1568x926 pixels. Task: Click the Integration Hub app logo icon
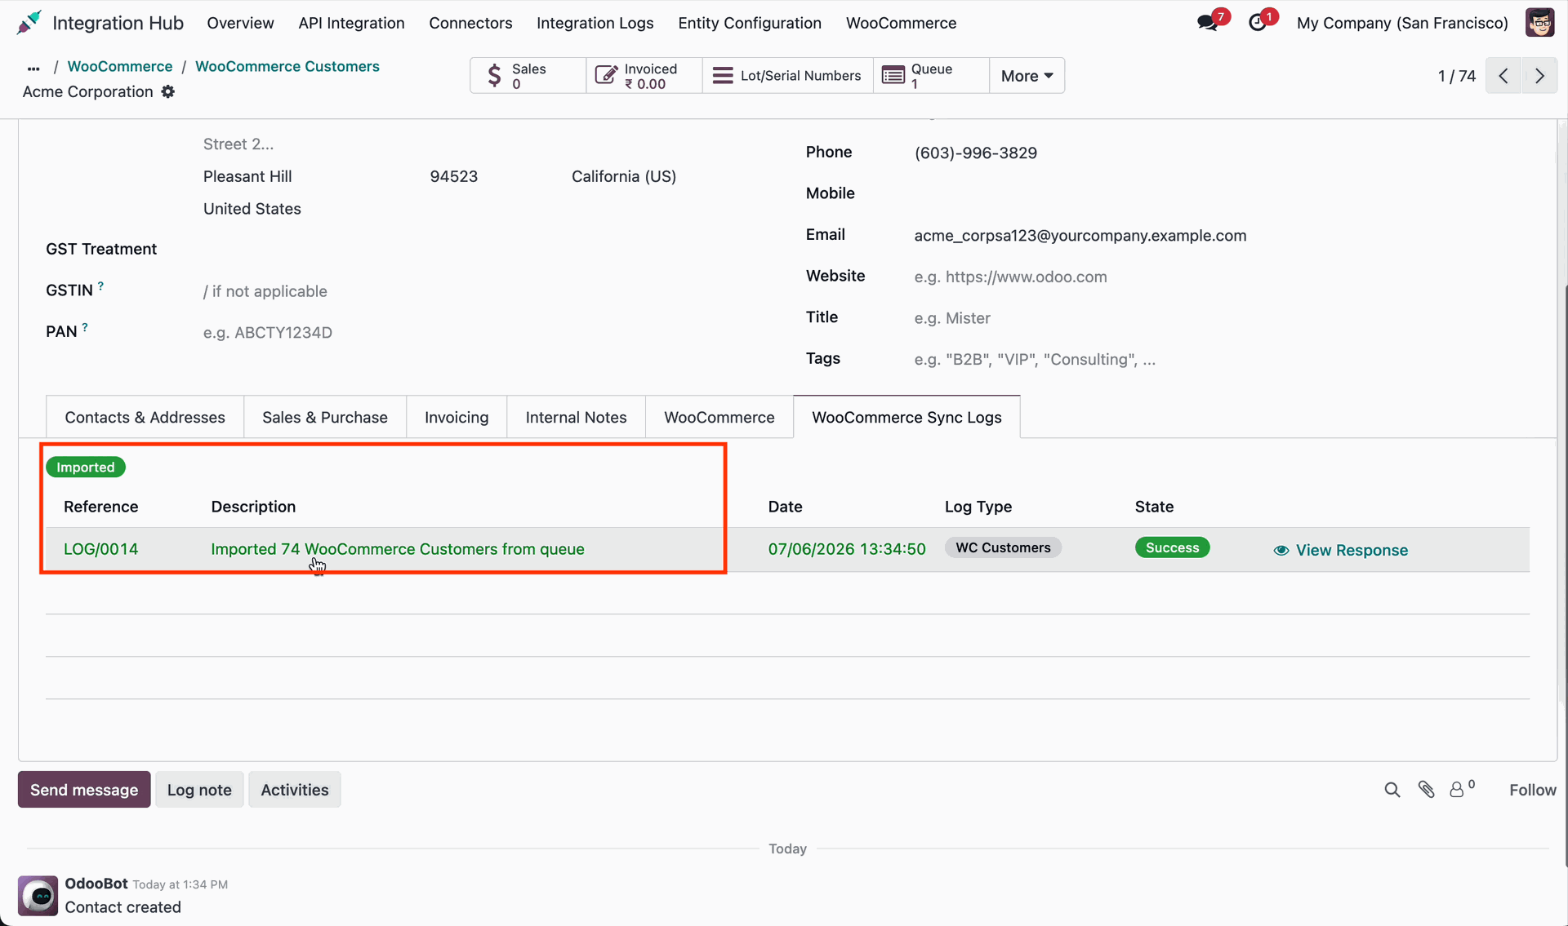[x=29, y=23]
